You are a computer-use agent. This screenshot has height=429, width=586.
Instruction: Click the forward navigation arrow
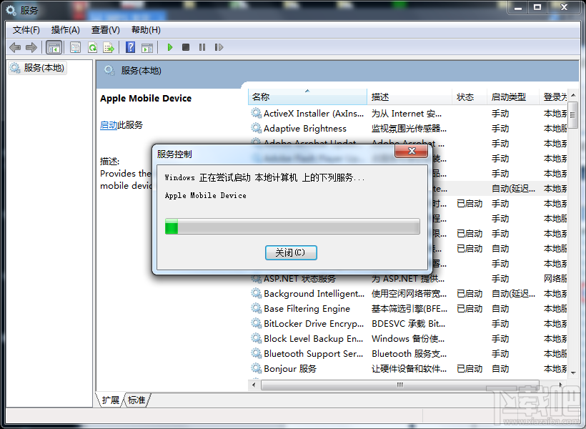31,46
